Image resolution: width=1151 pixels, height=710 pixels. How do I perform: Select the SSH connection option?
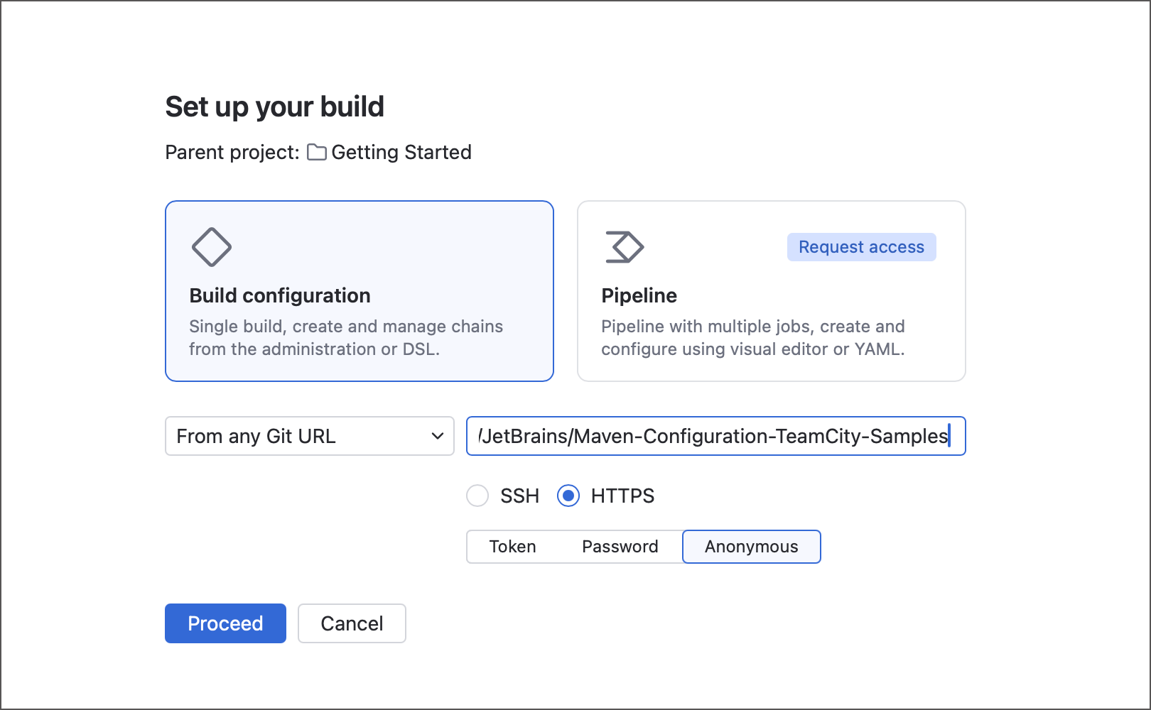[477, 496]
